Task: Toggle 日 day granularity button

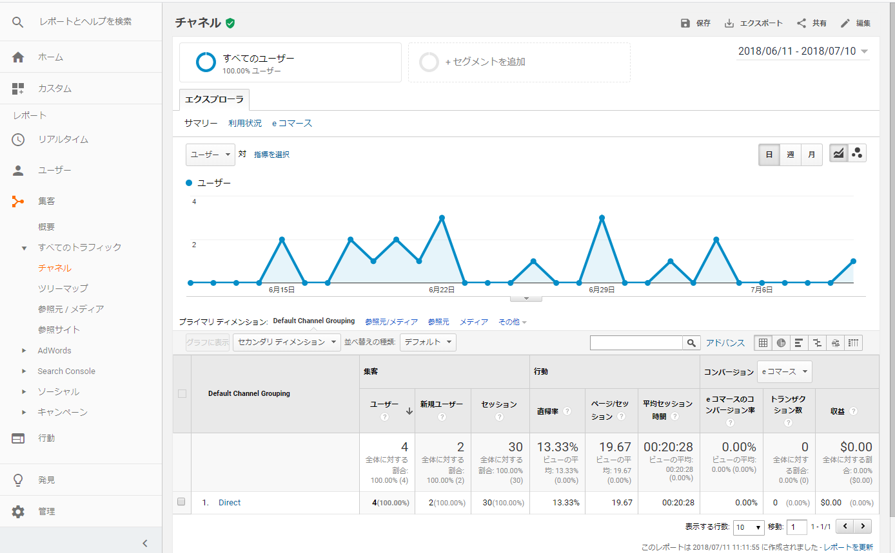Action: pyautogui.click(x=769, y=155)
